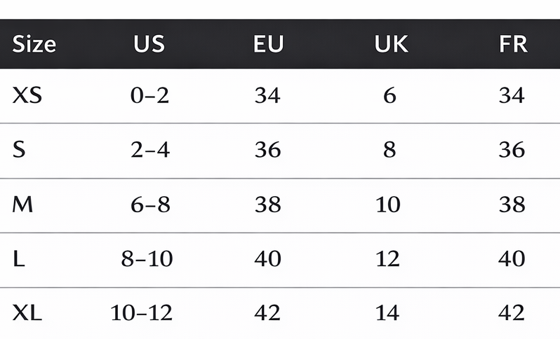Viewport: 560px width, 339px height.
Task: Click the UK column header
Action: (391, 44)
